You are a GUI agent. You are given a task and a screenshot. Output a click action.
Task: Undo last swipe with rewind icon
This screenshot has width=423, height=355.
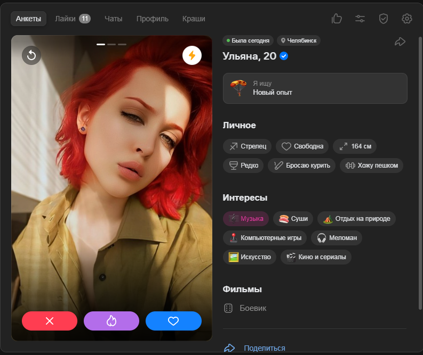(31, 55)
